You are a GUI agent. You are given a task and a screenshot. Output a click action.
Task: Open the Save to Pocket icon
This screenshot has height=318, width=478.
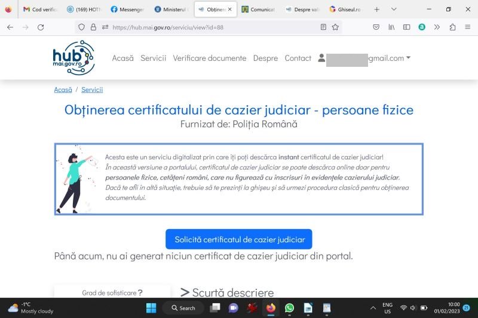376,27
